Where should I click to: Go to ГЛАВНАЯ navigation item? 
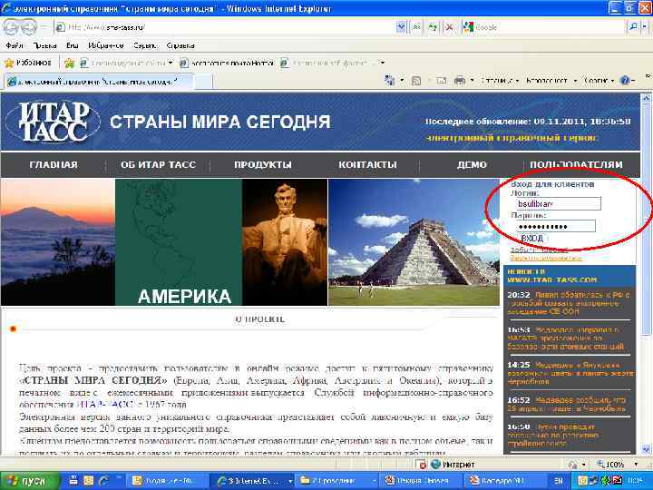coord(54,164)
